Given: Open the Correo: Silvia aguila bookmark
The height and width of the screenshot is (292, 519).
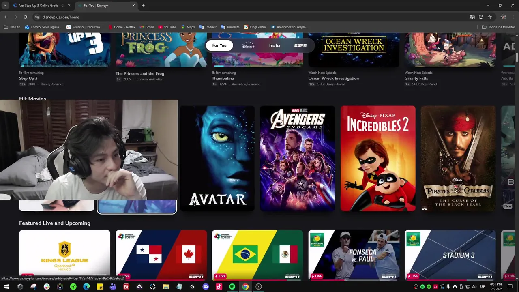Looking at the screenshot, I should coord(43,27).
